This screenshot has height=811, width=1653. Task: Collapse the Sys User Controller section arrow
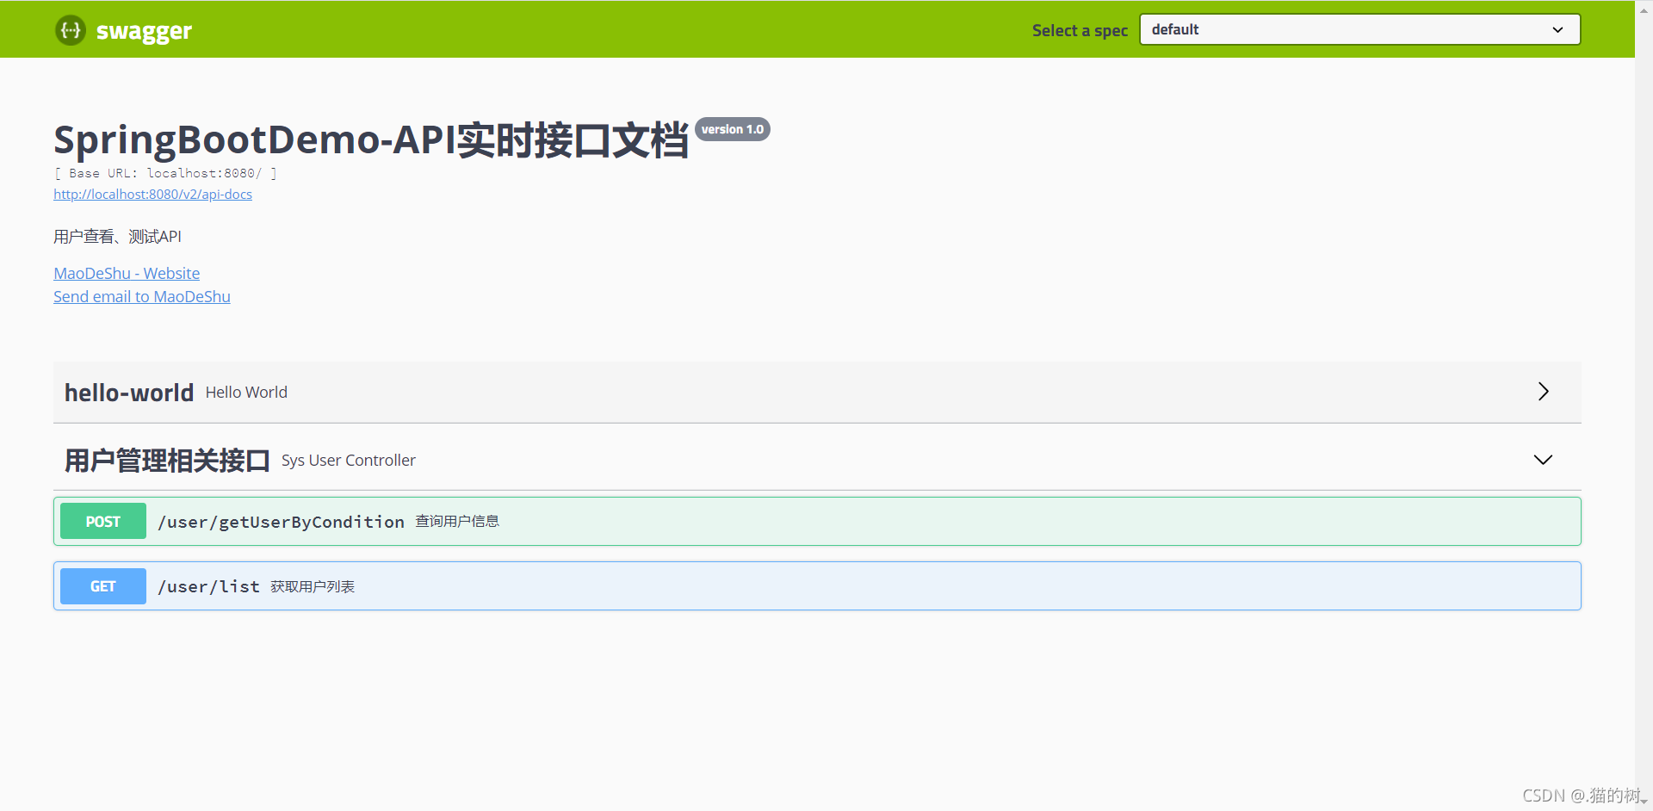coord(1543,460)
